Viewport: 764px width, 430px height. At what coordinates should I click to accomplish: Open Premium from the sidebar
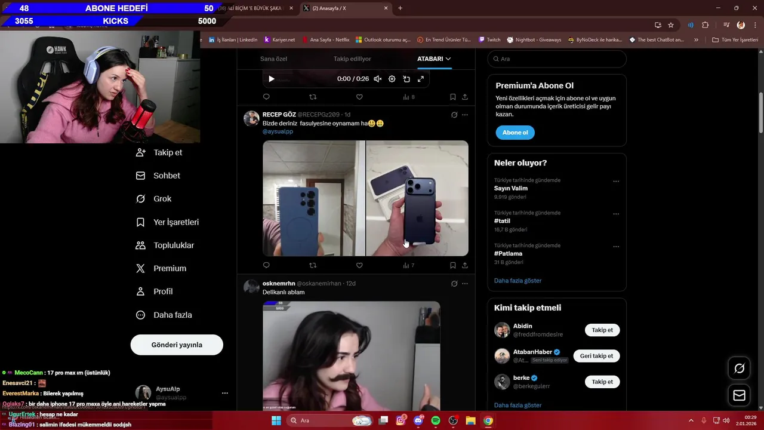pos(161,269)
